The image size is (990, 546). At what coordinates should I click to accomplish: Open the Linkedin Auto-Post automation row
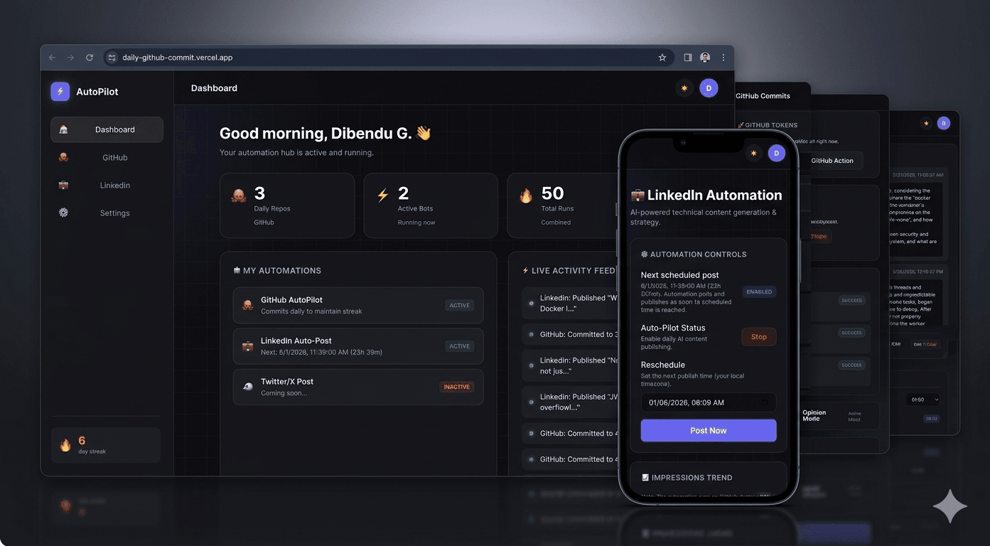358,346
